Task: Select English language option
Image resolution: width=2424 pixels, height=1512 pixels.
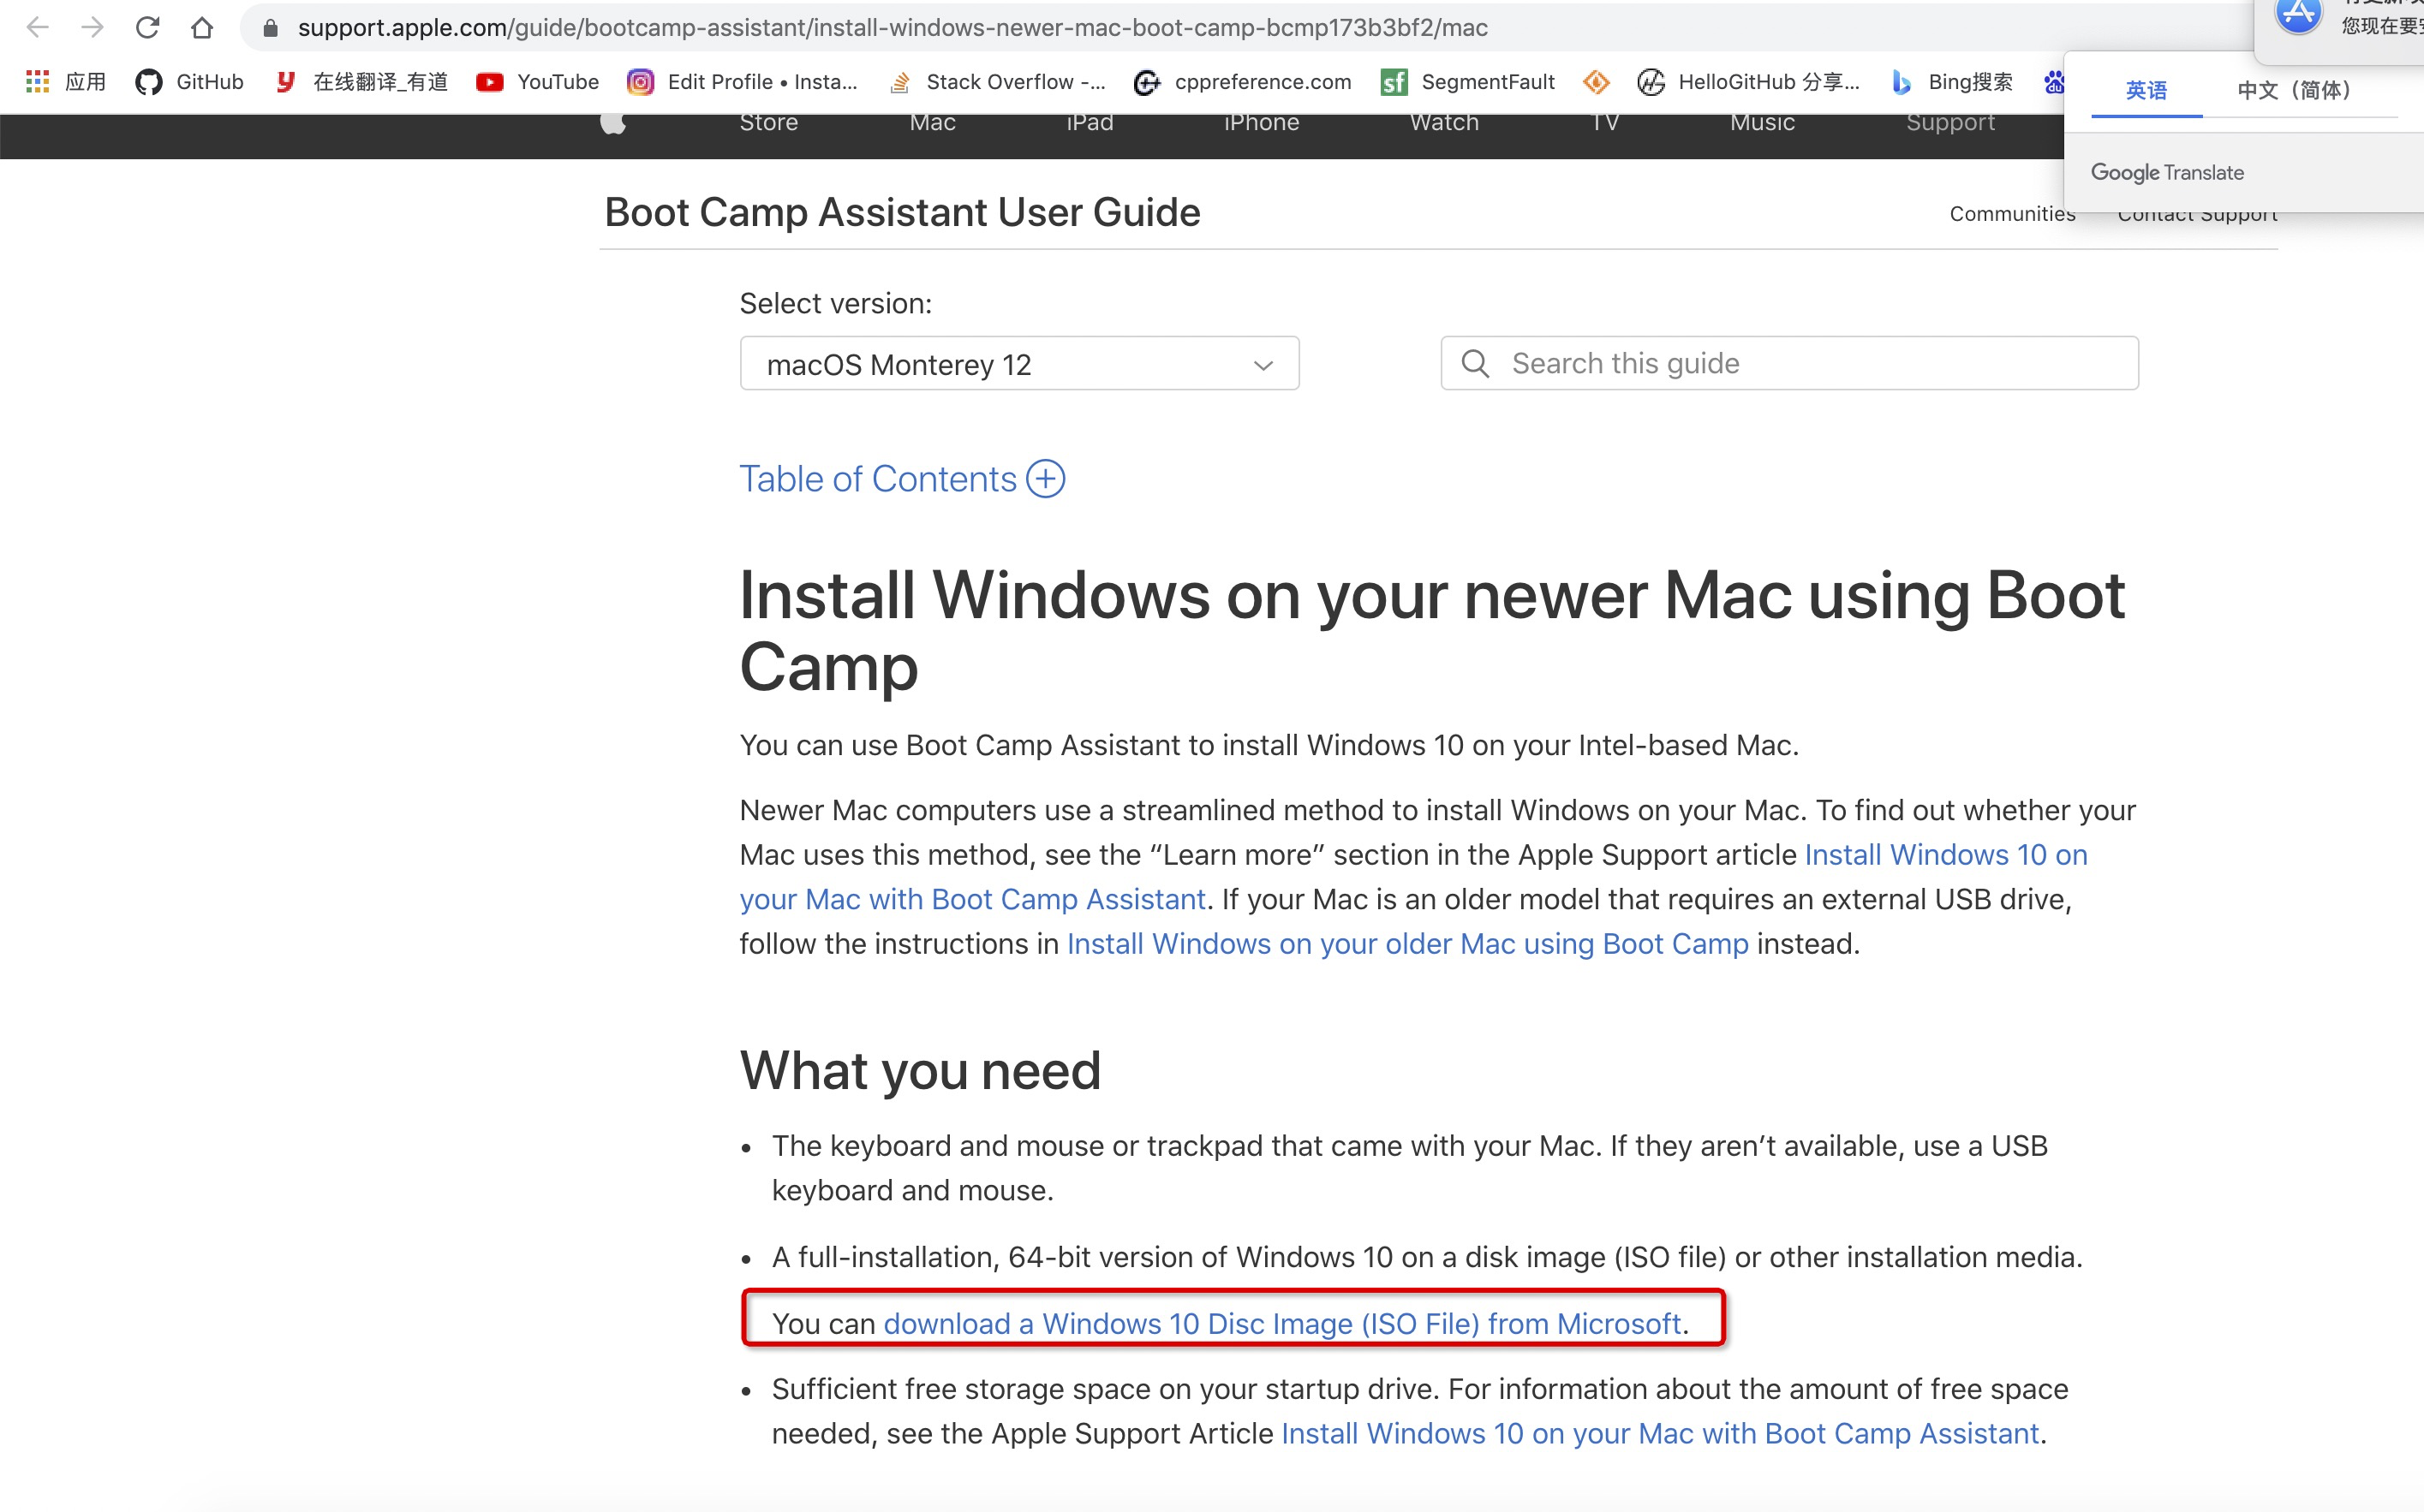Action: pos(2147,87)
